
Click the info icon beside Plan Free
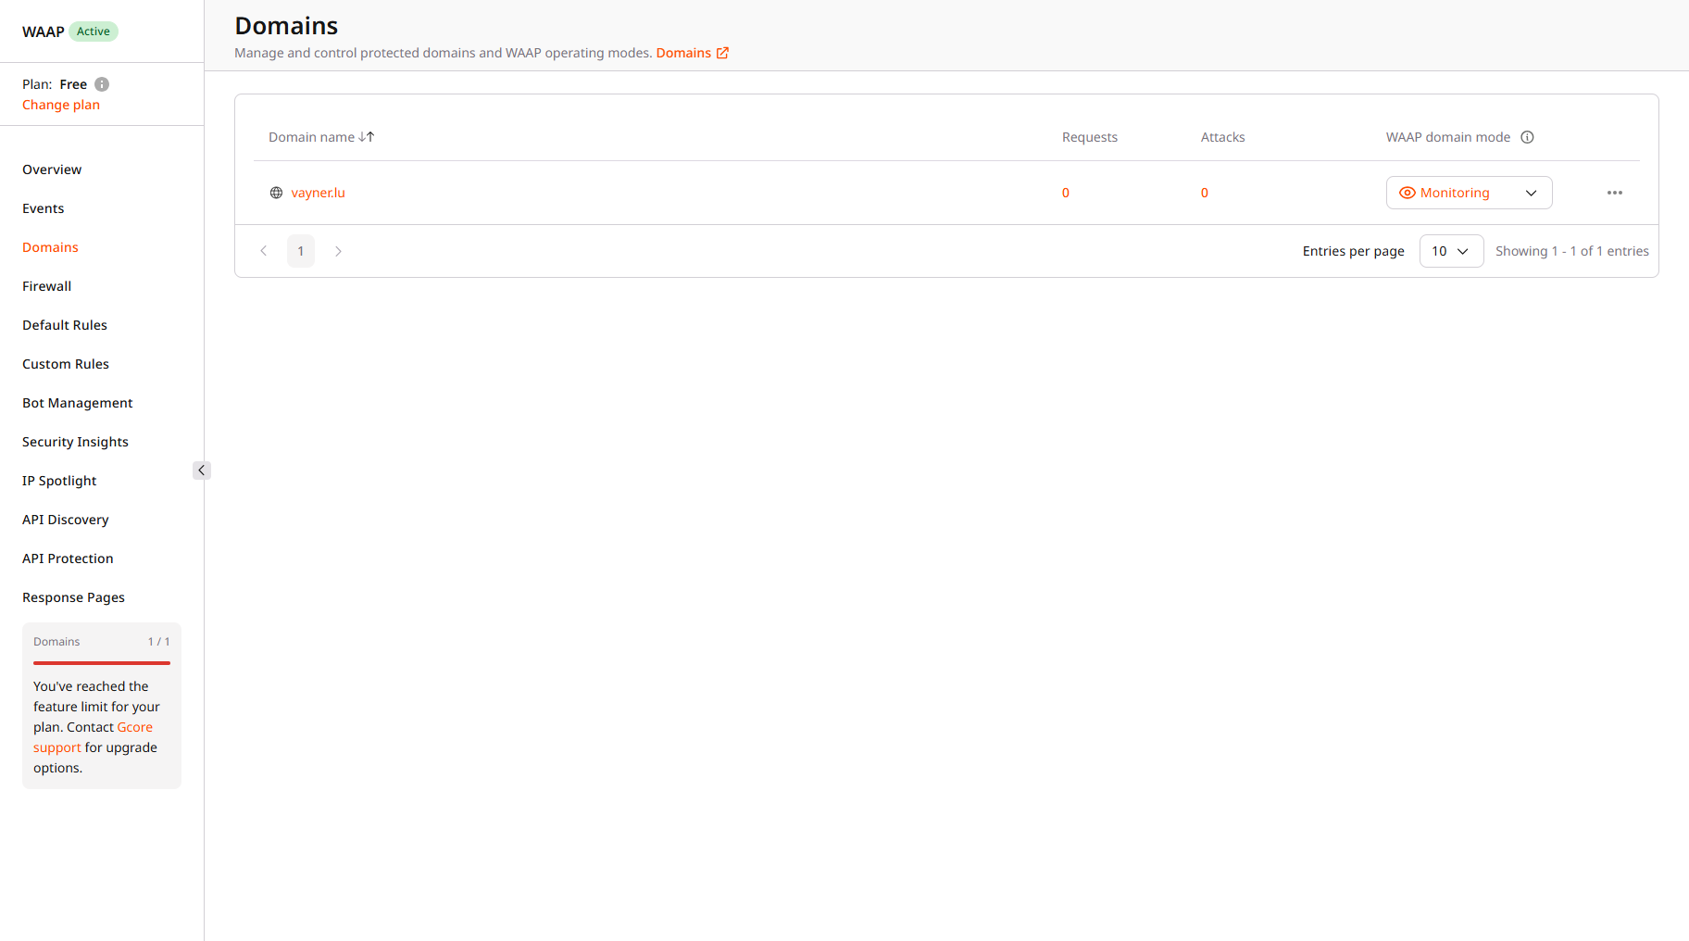click(x=102, y=83)
